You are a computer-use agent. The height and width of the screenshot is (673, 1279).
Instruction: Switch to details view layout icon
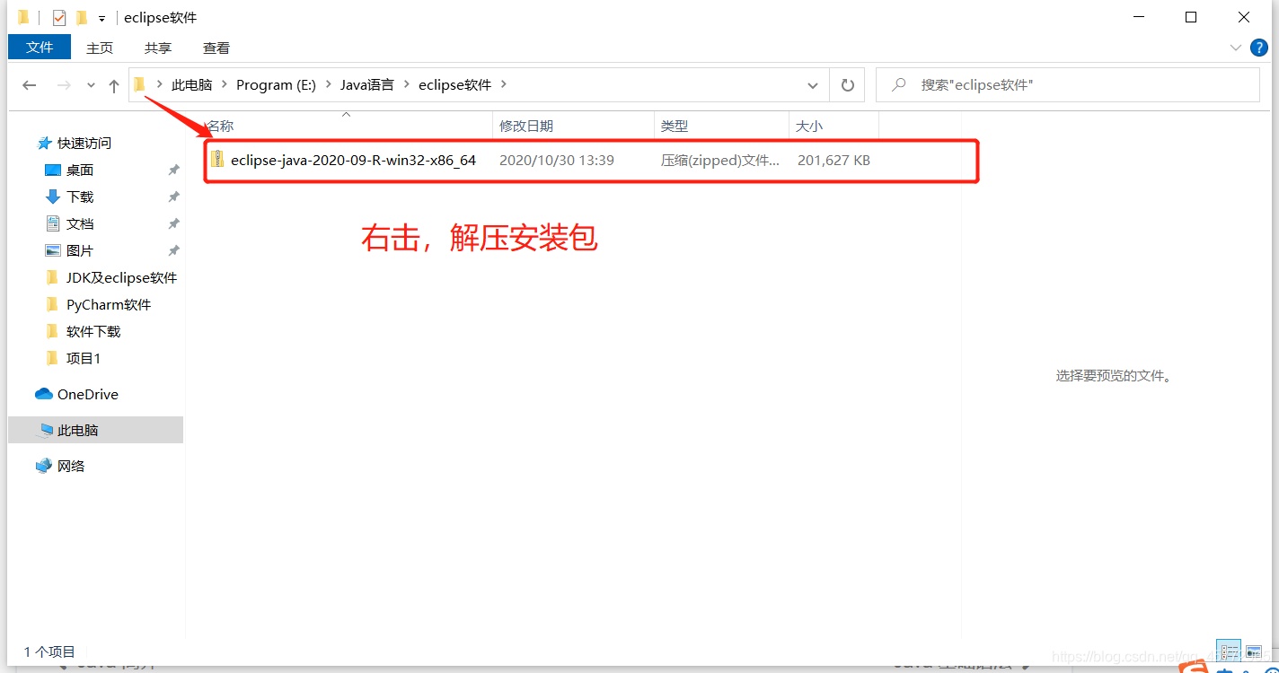1229,651
